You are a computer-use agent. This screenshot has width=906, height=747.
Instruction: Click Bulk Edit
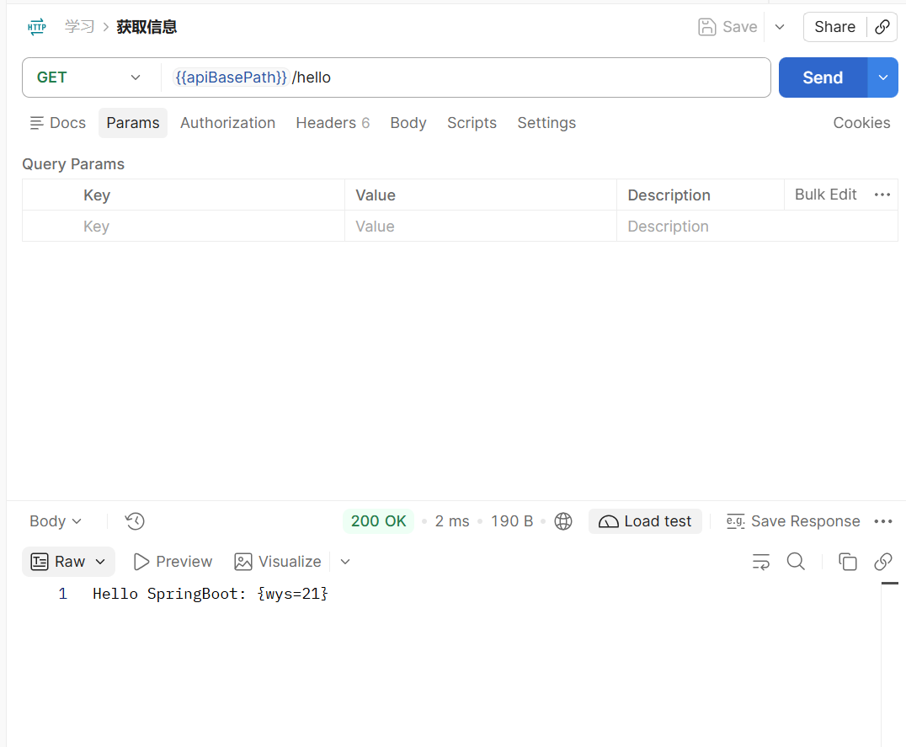(825, 195)
